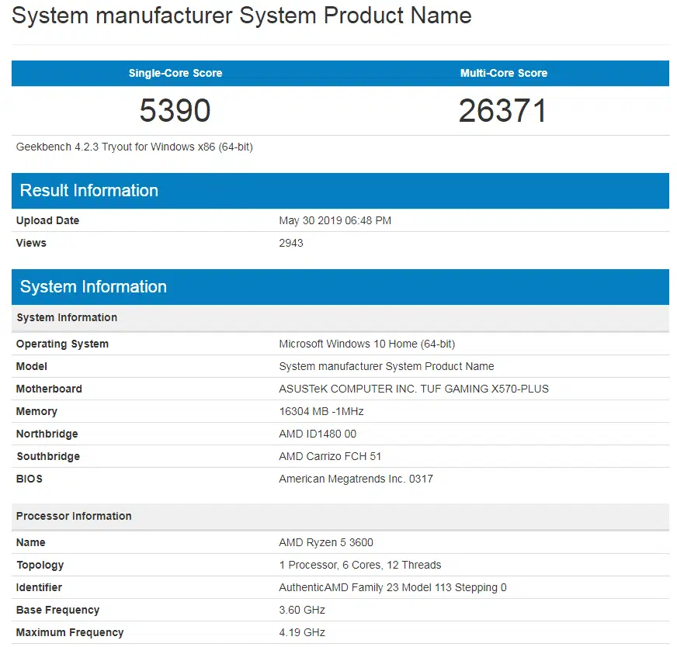Select AuthenticAMD Family 23 Model 113 value
Image resolution: width=677 pixels, height=647 pixels.
pos(393,587)
